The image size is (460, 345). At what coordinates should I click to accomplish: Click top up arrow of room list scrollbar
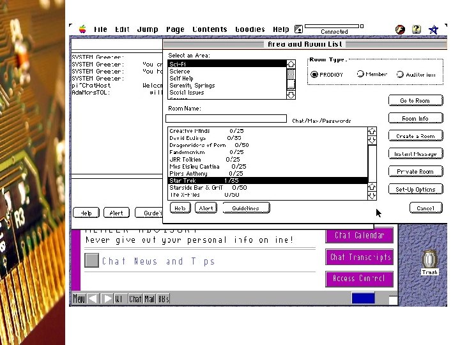pos(372,131)
